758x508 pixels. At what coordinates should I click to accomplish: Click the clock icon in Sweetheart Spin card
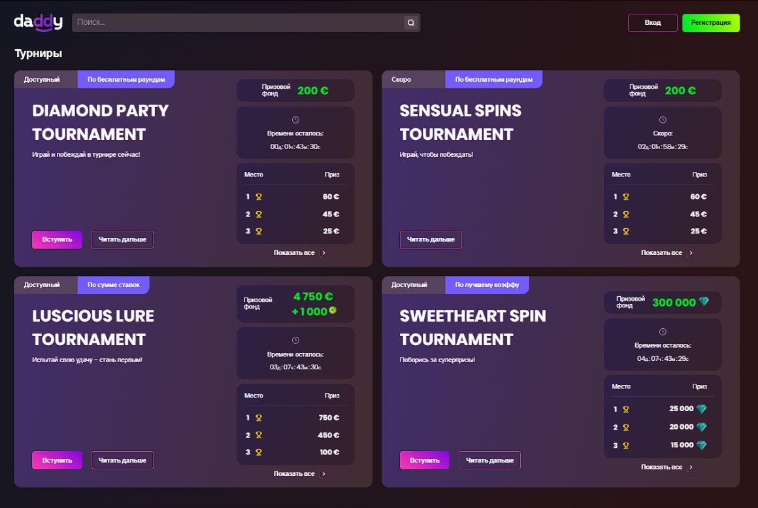662,330
